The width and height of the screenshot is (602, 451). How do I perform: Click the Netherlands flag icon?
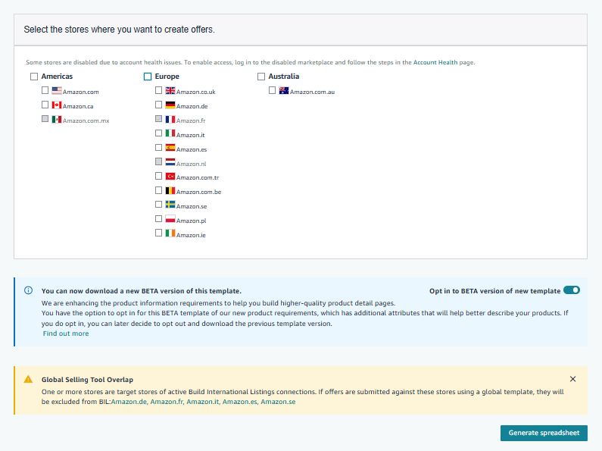(x=170, y=162)
